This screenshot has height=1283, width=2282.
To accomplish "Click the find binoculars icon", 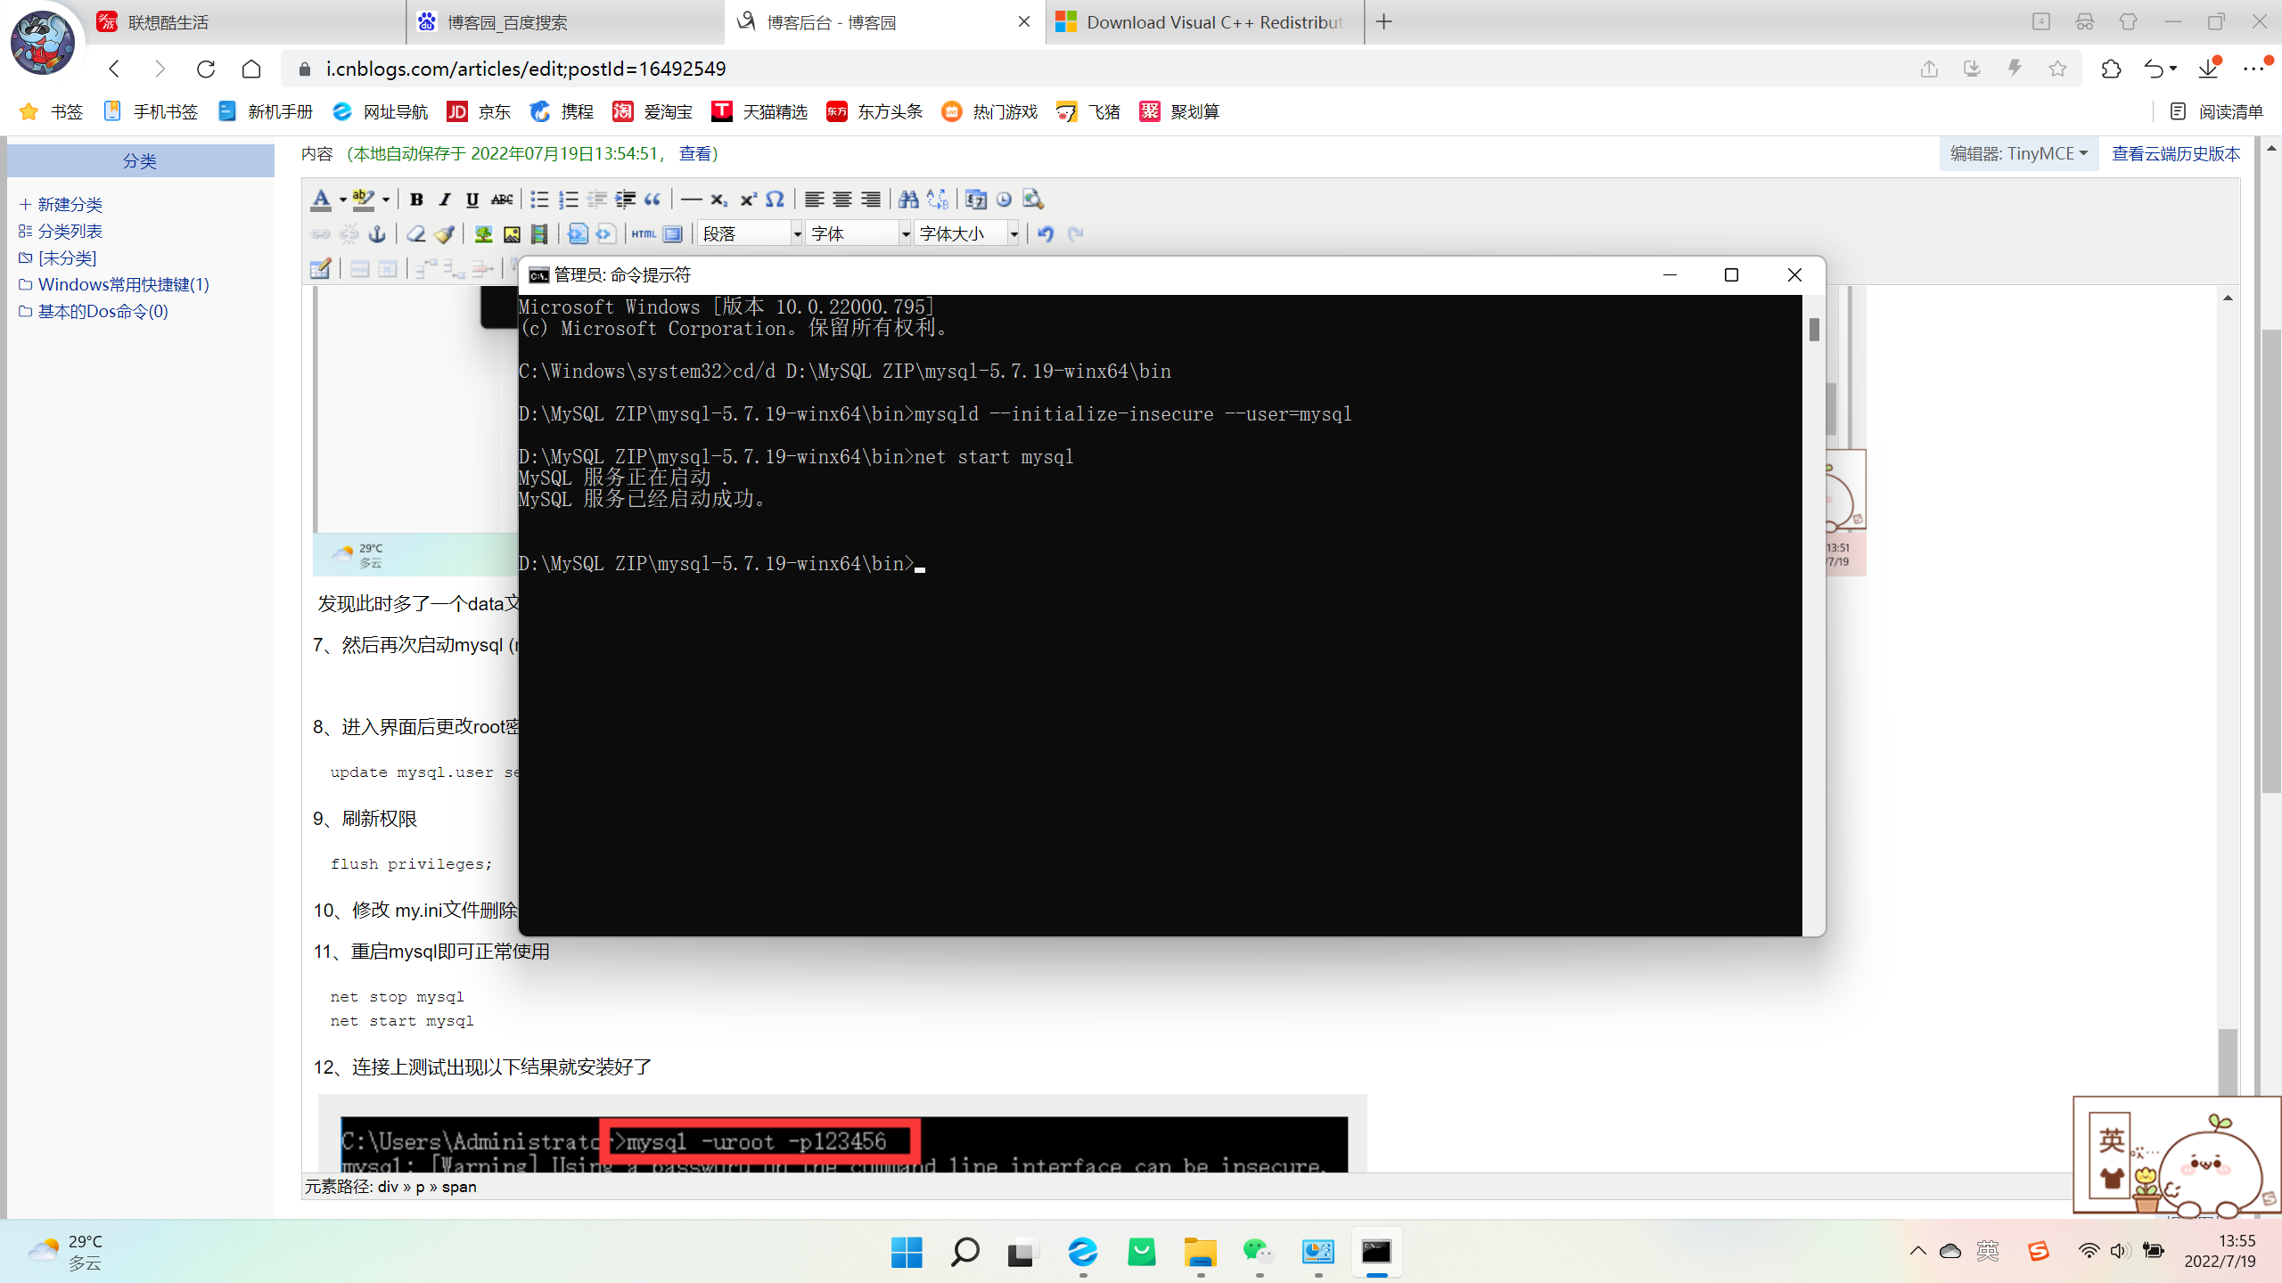I will point(907,200).
